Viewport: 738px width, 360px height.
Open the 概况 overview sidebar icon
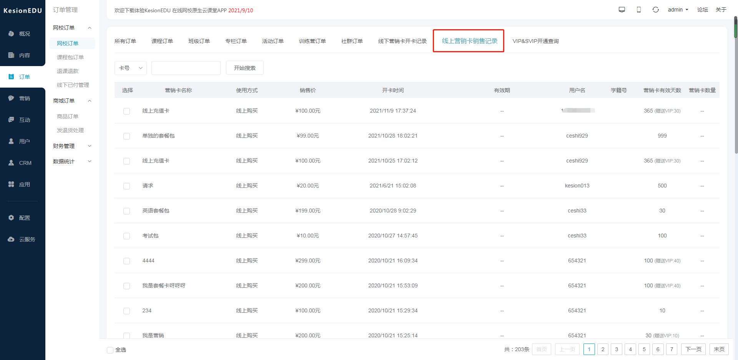click(x=11, y=34)
